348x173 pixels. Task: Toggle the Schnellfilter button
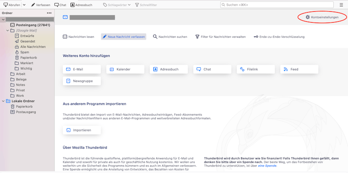[x=146, y=5]
